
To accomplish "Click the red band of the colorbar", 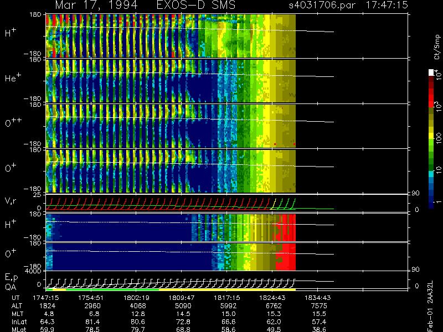I will pos(431,98).
